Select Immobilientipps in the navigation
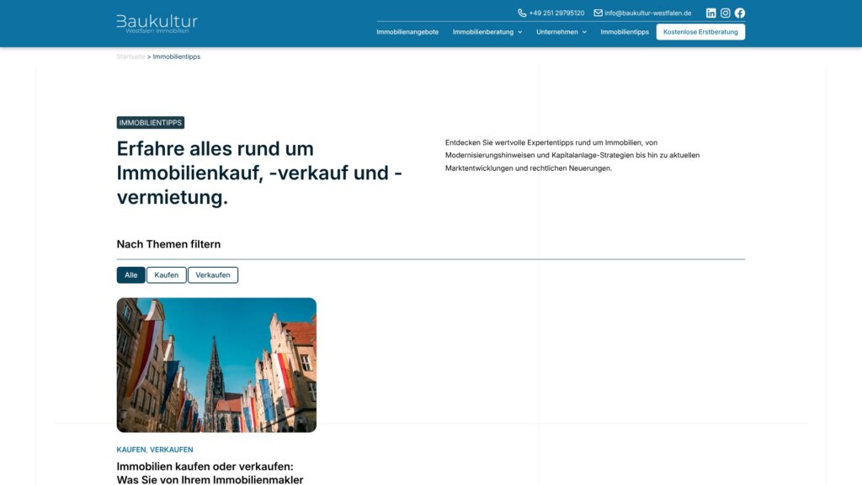The height and width of the screenshot is (485, 862). 624,31
